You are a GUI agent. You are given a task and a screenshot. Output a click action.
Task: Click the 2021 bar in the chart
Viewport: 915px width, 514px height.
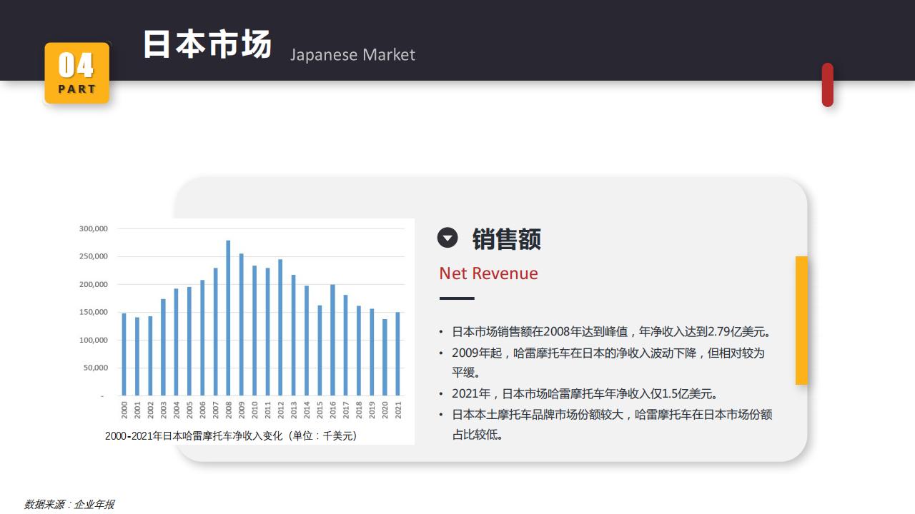[397, 353]
